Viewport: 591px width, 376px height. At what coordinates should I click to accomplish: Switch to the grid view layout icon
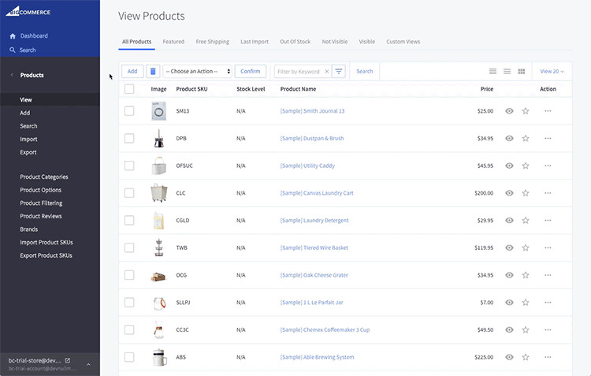(x=521, y=72)
